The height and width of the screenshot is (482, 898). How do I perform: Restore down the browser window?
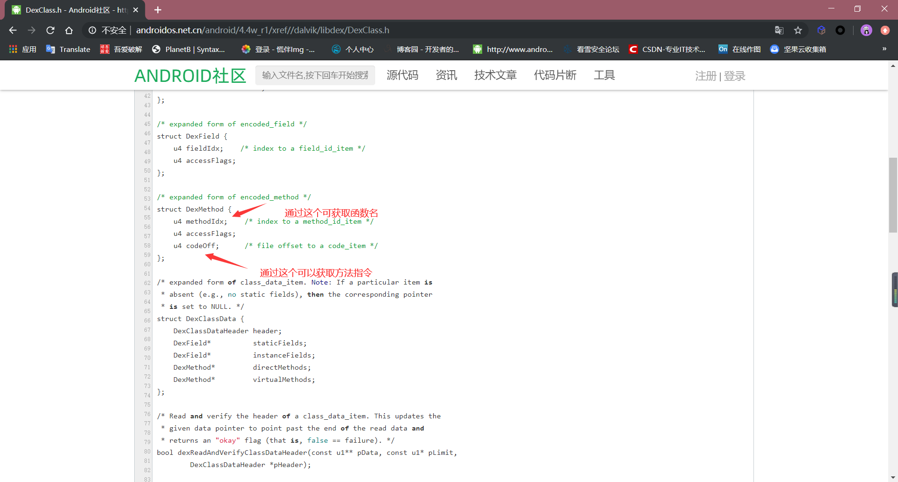857,9
